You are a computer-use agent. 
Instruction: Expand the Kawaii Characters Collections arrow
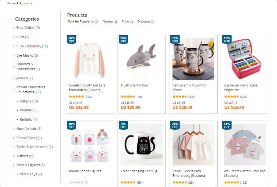pyautogui.click(x=14, y=90)
